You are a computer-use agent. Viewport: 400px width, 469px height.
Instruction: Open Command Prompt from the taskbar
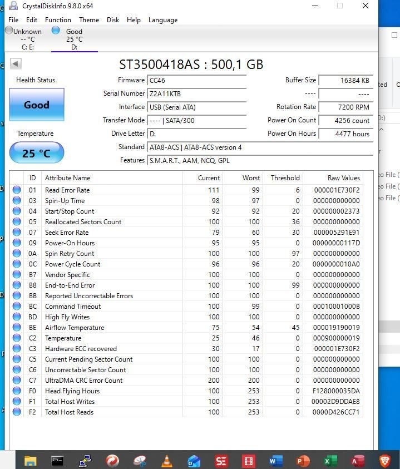[x=57, y=461]
